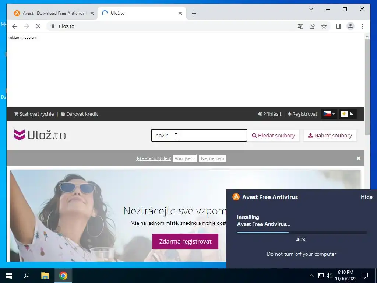Click the Avast installation progress bar

click(302, 233)
